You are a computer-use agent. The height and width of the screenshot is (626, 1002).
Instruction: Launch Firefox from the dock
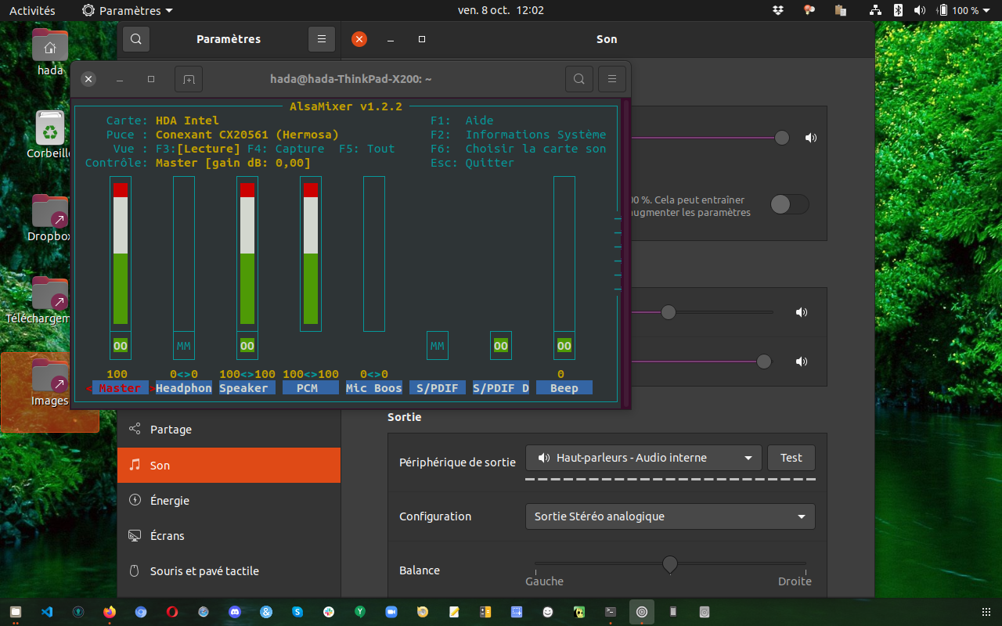coord(110,612)
